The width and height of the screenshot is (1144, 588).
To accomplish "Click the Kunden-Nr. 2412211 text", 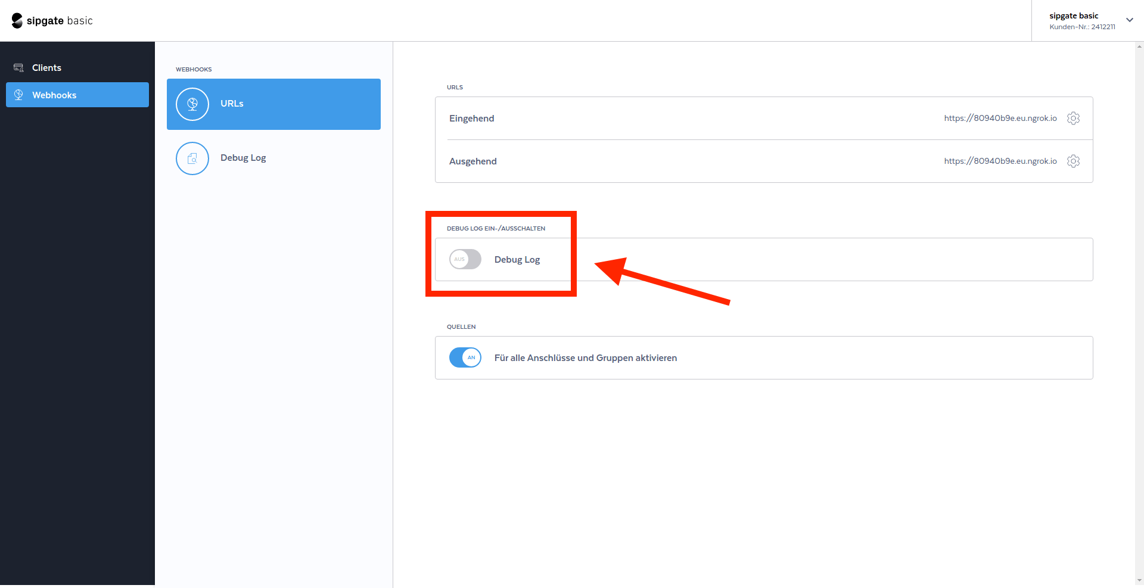I will click(x=1082, y=27).
